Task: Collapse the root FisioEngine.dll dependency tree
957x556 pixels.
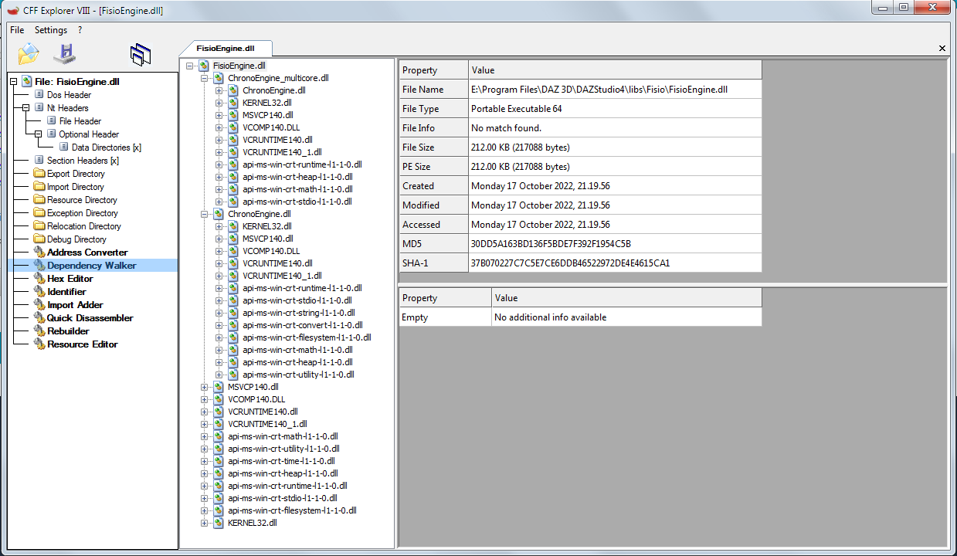Action: [190, 66]
